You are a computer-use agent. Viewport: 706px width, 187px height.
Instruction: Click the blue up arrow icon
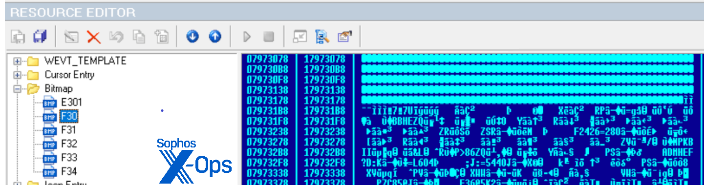coord(215,37)
